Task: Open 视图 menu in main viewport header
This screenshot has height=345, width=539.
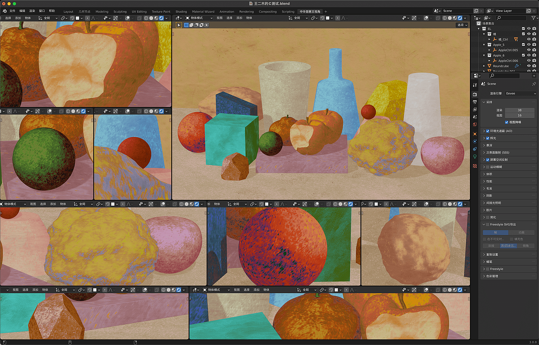Action: [x=219, y=18]
